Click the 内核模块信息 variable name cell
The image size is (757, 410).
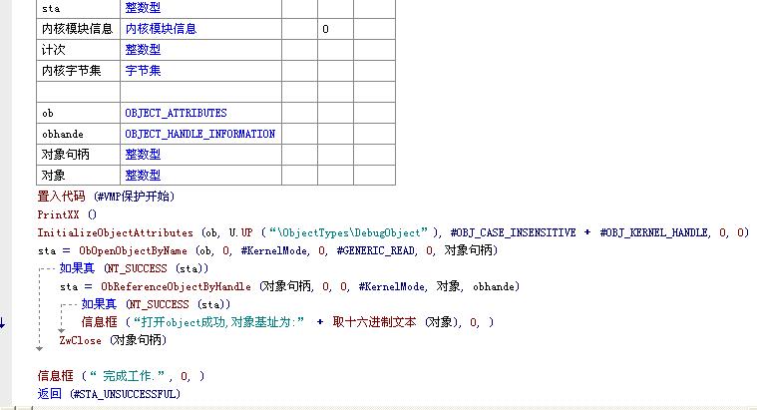(x=78, y=29)
